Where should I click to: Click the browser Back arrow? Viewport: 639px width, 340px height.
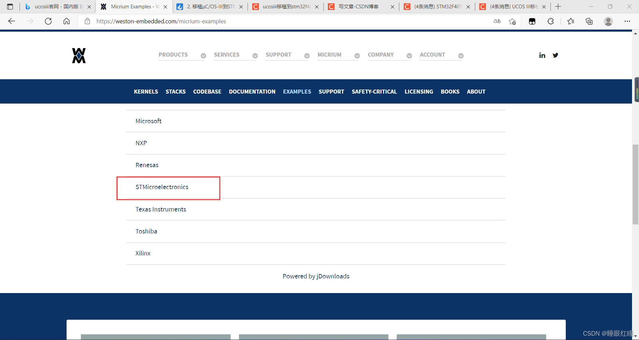coord(12,21)
